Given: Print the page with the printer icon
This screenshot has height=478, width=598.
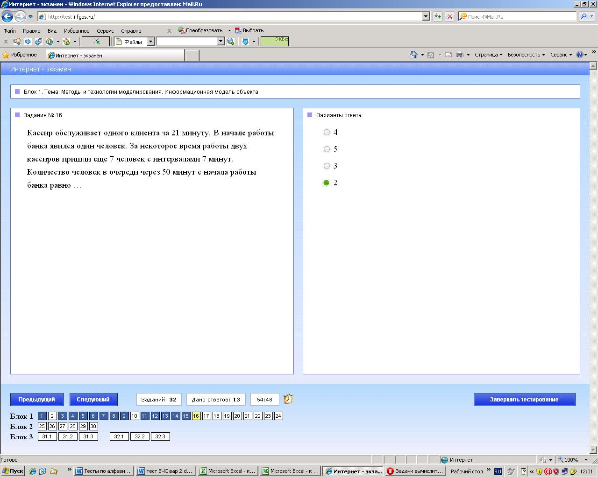Looking at the screenshot, I should (x=460, y=55).
